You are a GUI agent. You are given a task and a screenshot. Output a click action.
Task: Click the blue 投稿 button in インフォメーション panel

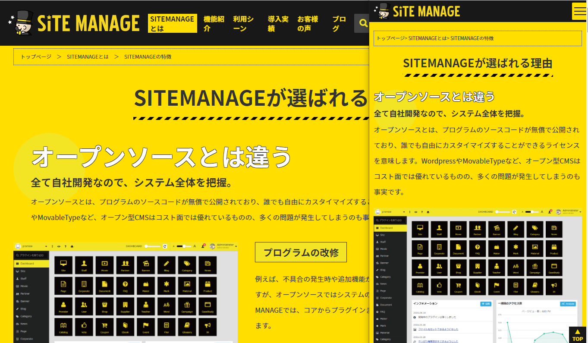point(486,304)
